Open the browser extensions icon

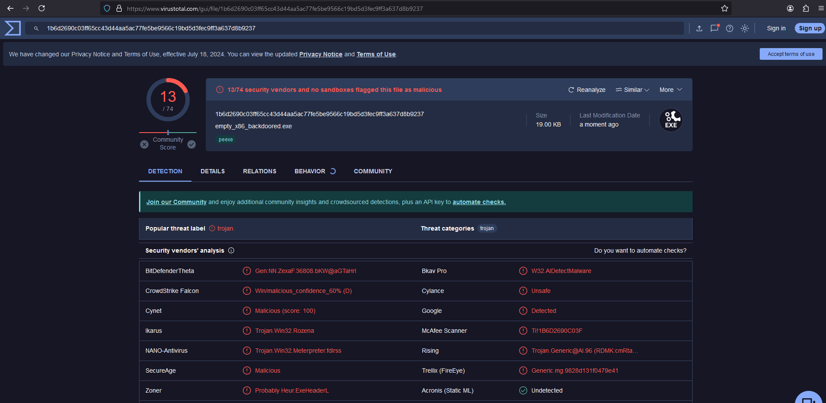pyautogui.click(x=806, y=8)
